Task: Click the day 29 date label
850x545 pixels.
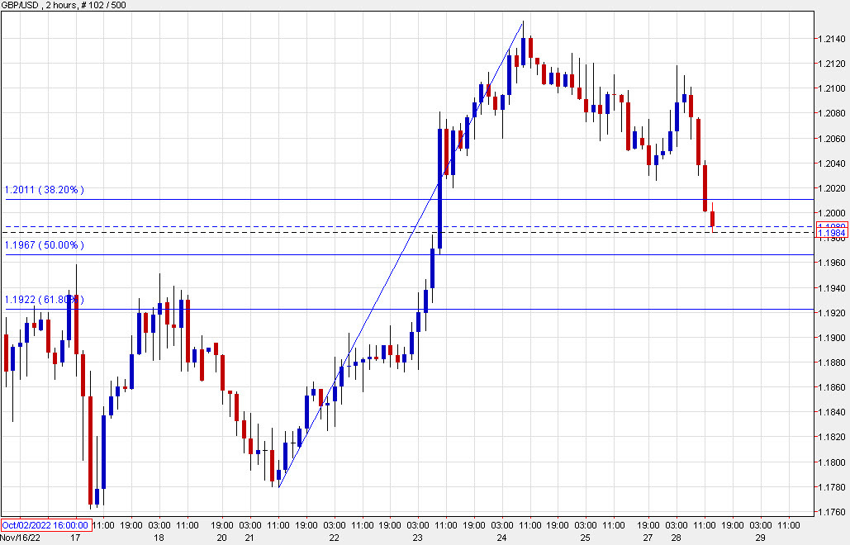Action: 760,538
